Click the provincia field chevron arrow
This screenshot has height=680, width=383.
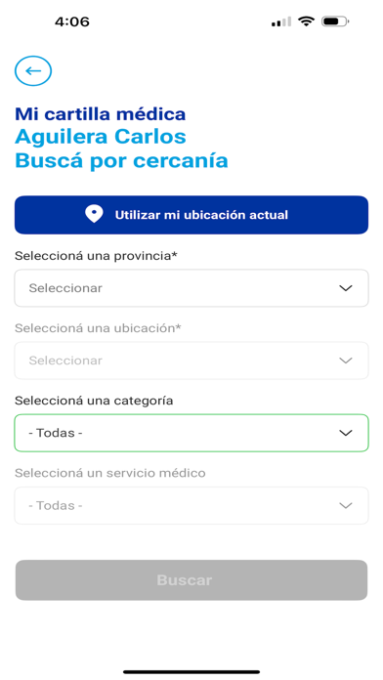[345, 288]
